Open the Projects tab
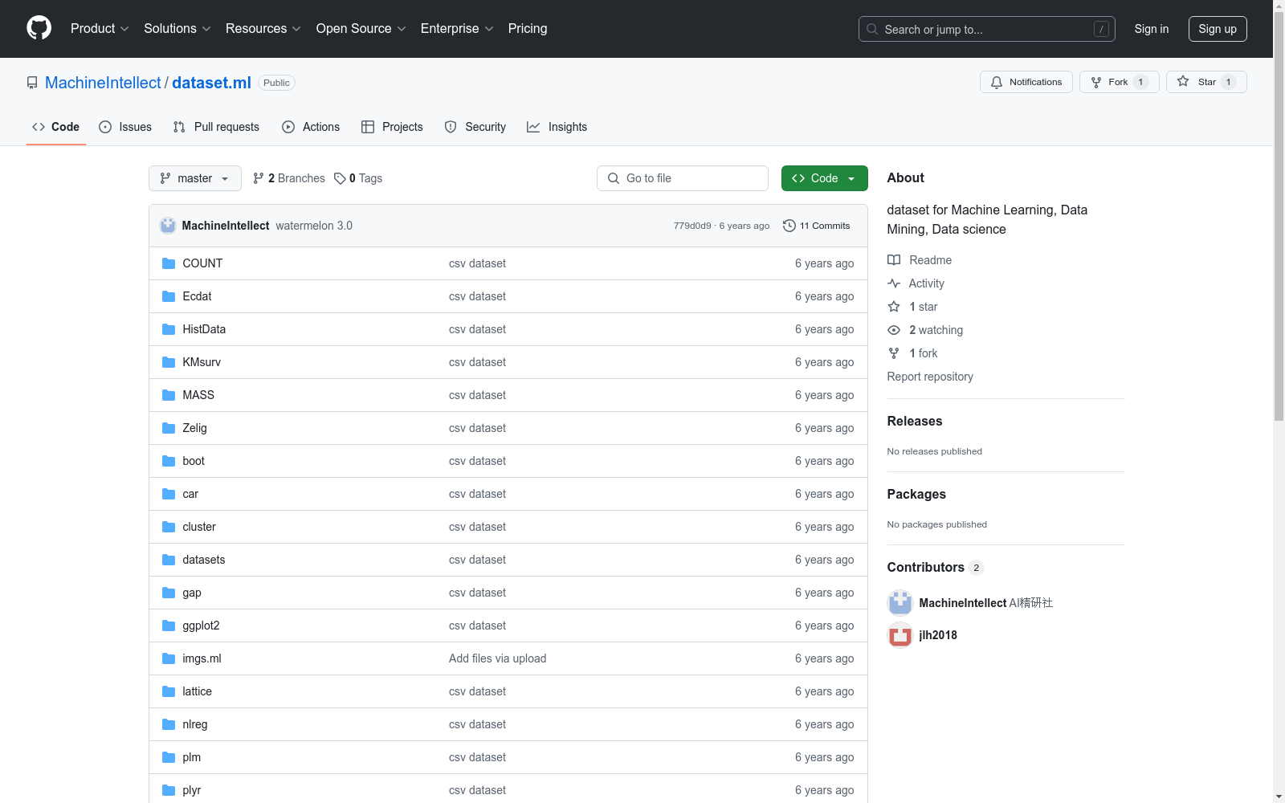This screenshot has width=1285, height=803. click(392, 127)
